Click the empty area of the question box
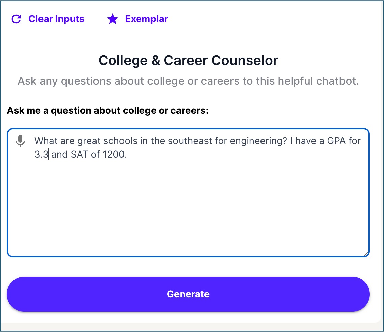The image size is (384, 332). pos(188,209)
